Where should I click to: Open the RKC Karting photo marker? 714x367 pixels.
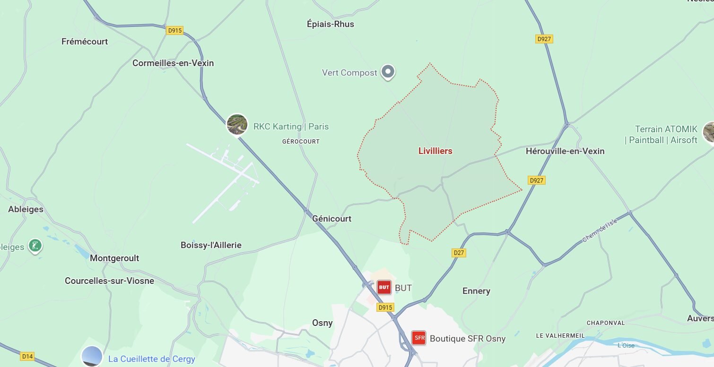point(237,125)
